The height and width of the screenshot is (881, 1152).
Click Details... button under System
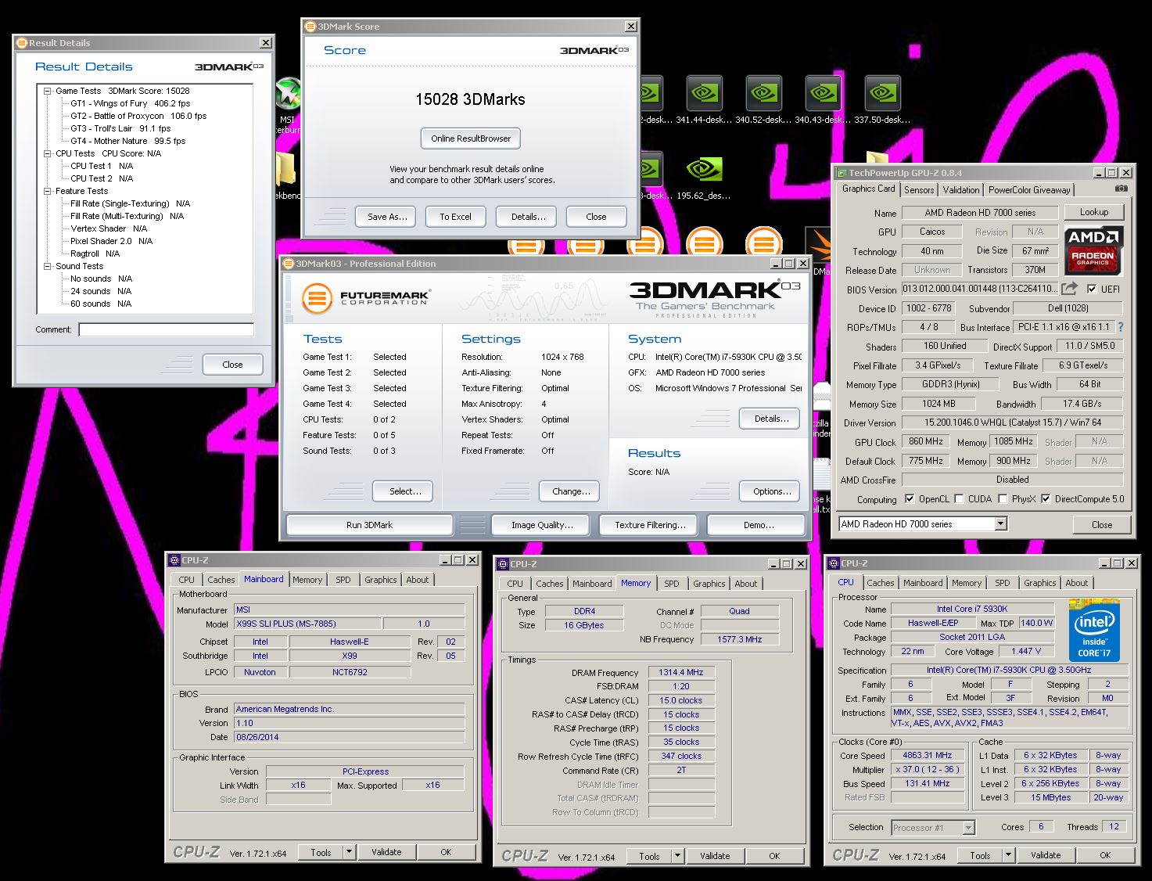pos(770,419)
